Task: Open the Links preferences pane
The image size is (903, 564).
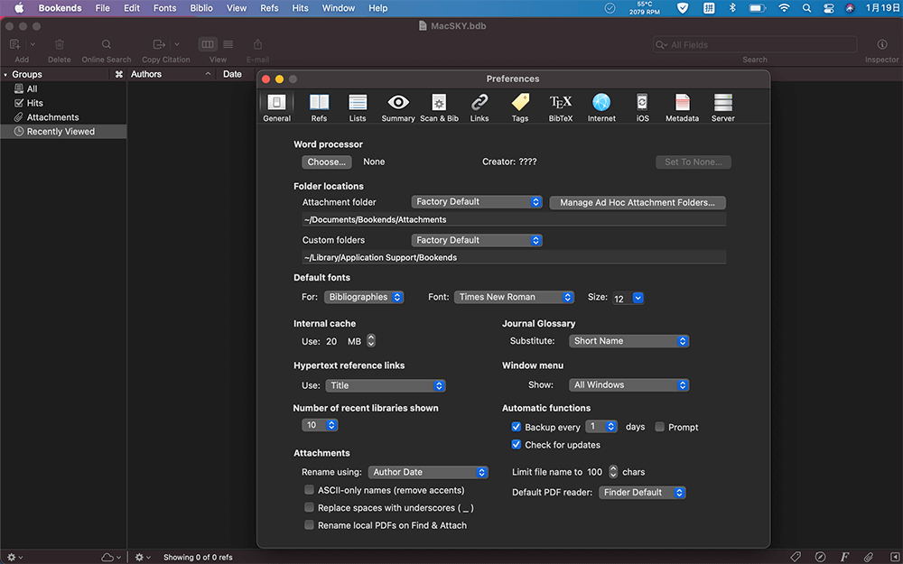Action: click(x=479, y=107)
